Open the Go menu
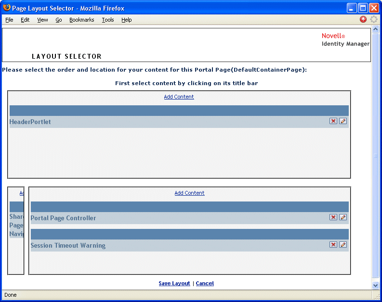The image size is (382, 302). 58,20
